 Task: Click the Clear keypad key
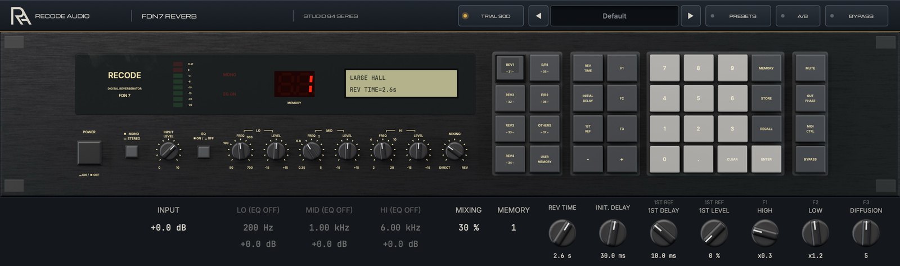point(732,159)
